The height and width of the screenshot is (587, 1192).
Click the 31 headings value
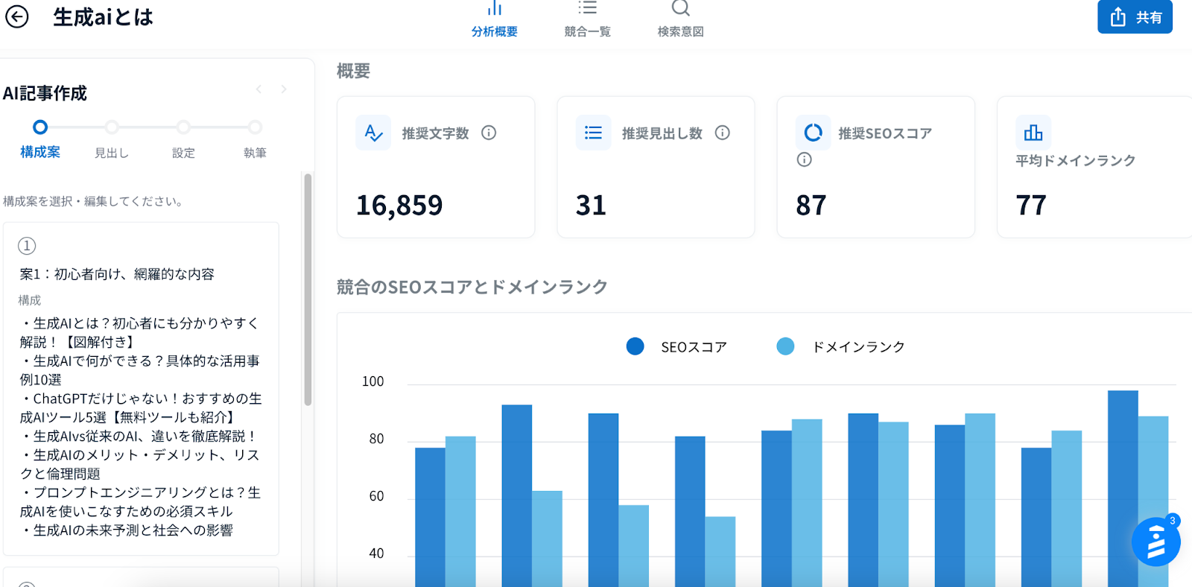(x=591, y=205)
